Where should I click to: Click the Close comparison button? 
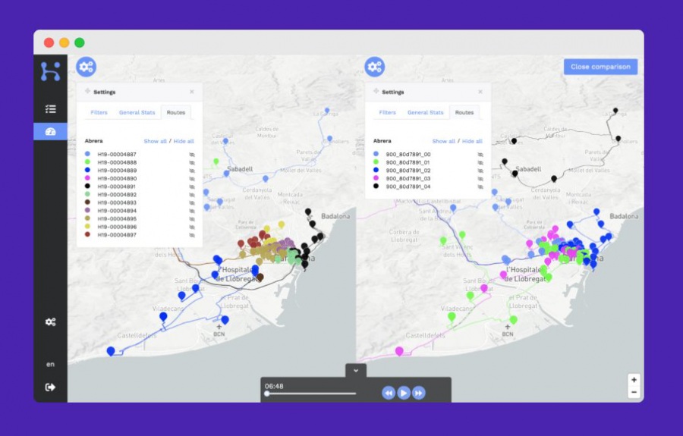pyautogui.click(x=601, y=67)
